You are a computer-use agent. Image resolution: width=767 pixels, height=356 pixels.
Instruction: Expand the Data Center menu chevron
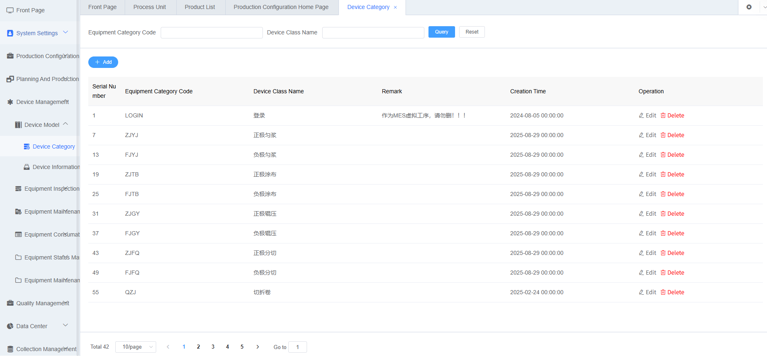point(65,325)
